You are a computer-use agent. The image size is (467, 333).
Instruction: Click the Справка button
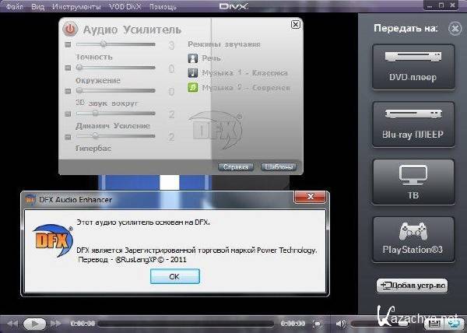(x=236, y=166)
